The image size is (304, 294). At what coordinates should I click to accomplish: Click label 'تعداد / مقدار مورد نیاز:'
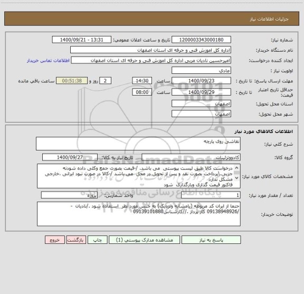click(x=271, y=195)
